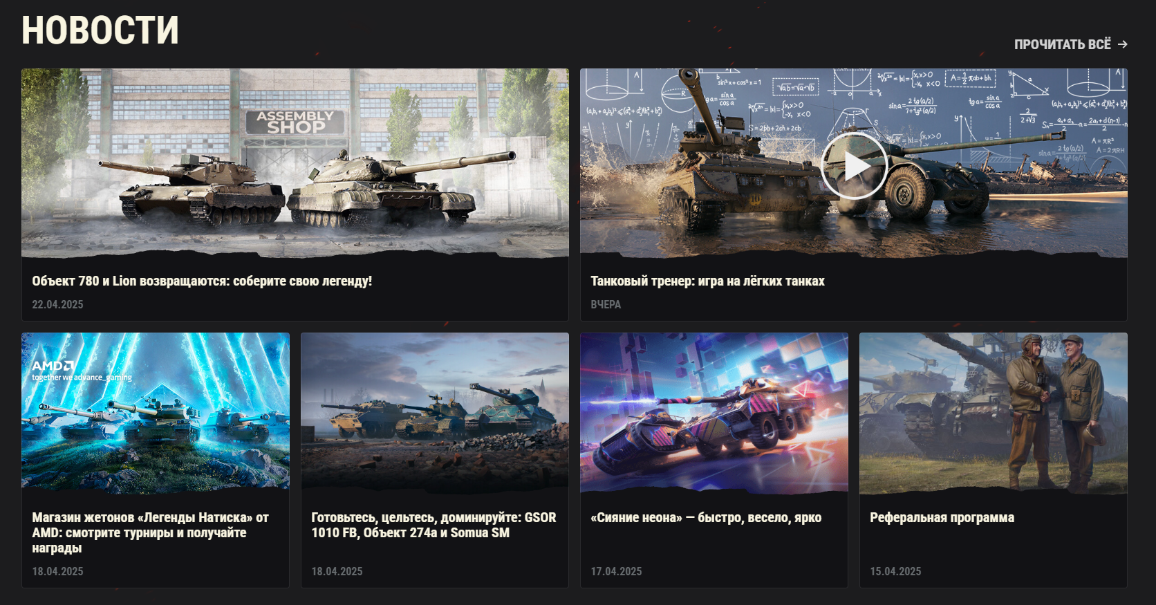Screen dimensions: 1156x605
Task: Open the AMD blue tanks thumbnail
Action: point(156,413)
